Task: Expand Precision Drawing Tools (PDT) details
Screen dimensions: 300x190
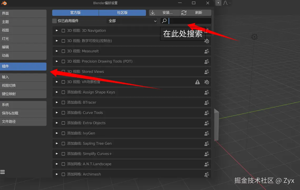Action: coord(57,61)
